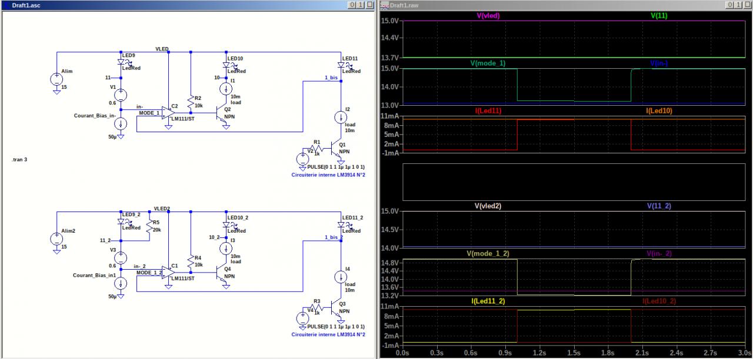Viewport: 753px width, 359px height.
Task: Minimize the Draft1.raw waveform window
Action: click(729, 5)
